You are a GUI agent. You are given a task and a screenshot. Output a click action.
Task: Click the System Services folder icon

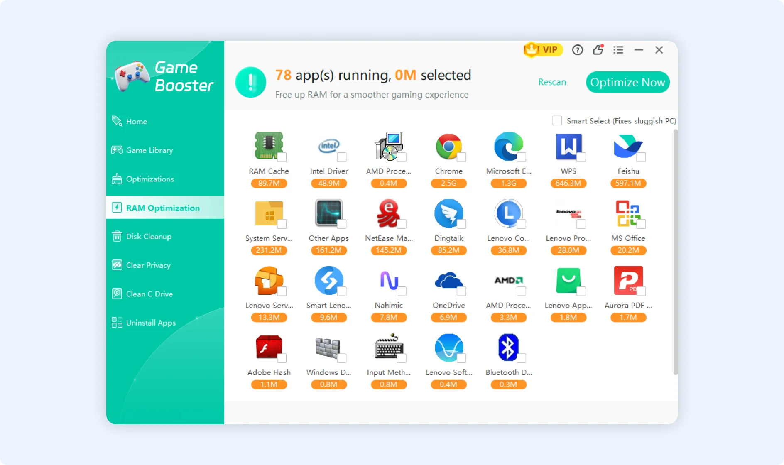pyautogui.click(x=269, y=213)
